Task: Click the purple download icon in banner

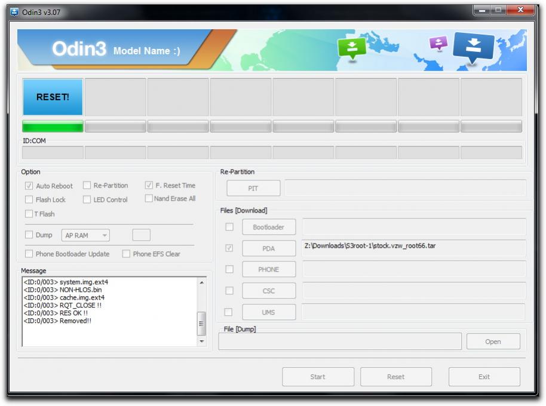Action: pyautogui.click(x=438, y=44)
